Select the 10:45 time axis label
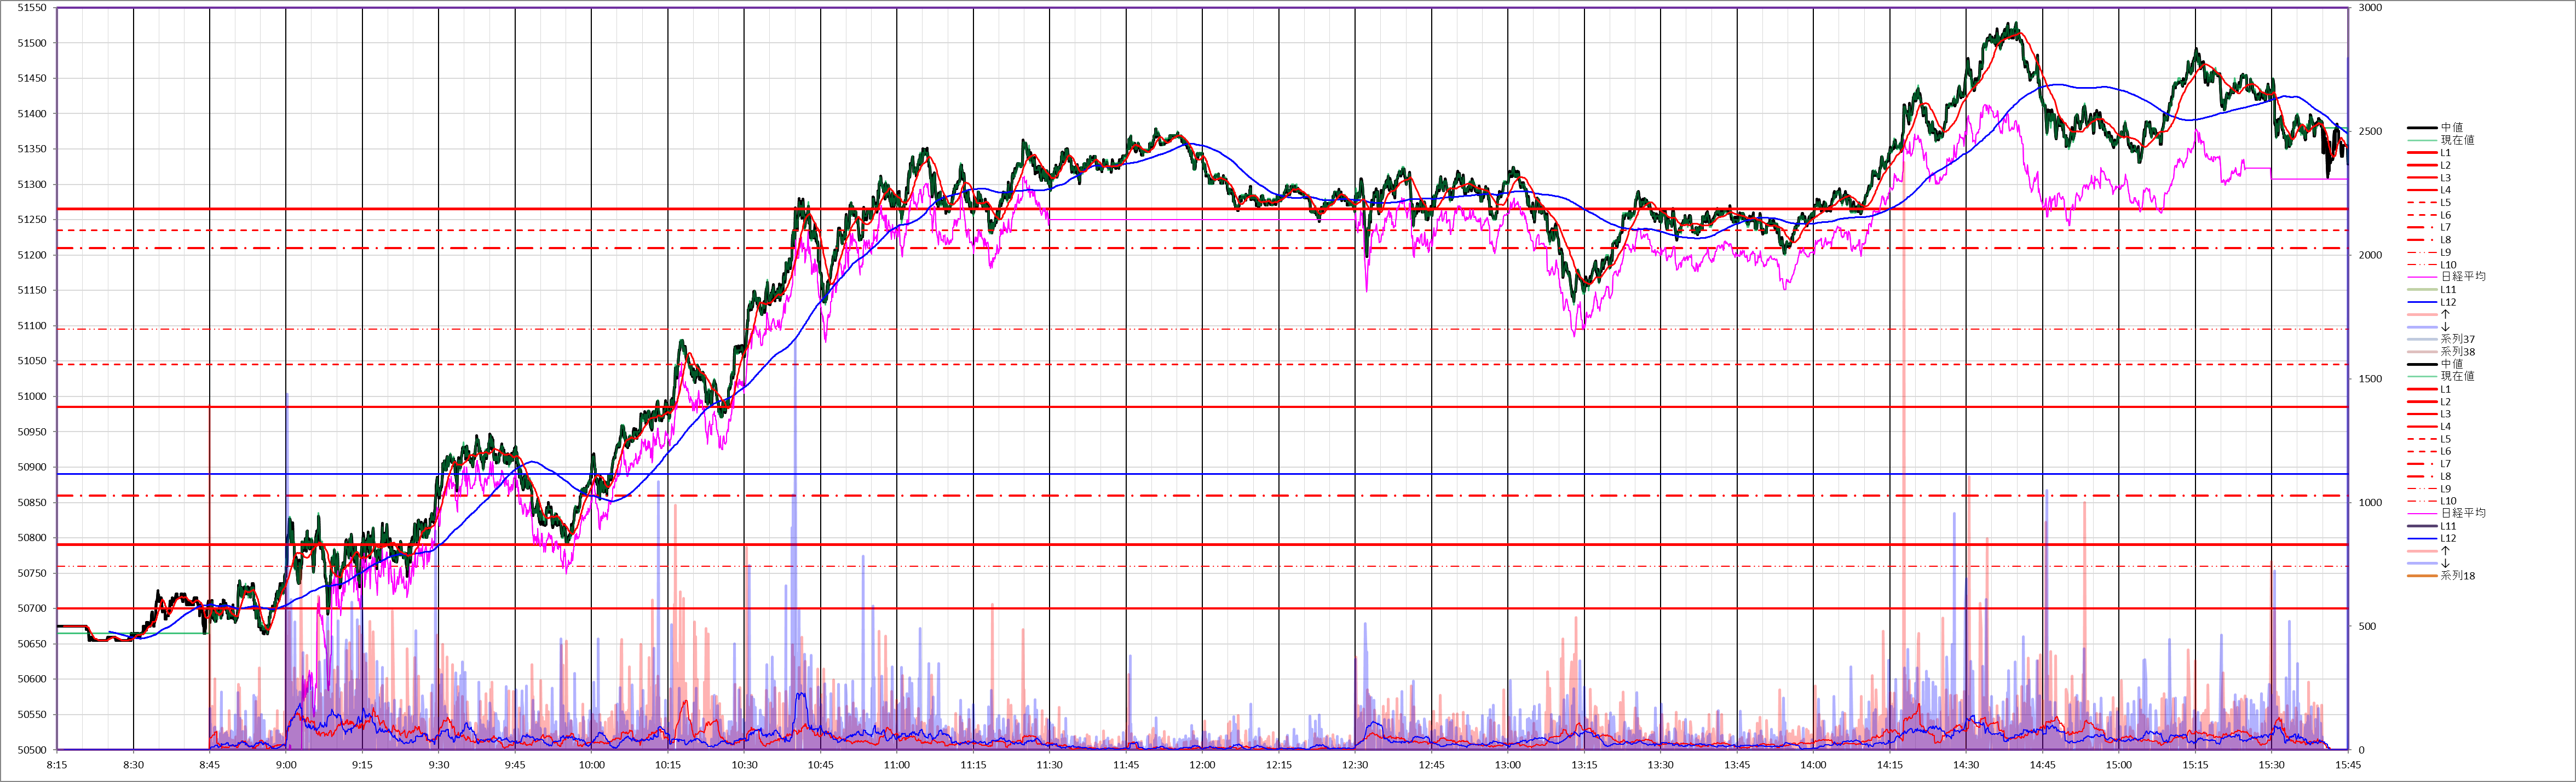 pyautogui.click(x=821, y=765)
